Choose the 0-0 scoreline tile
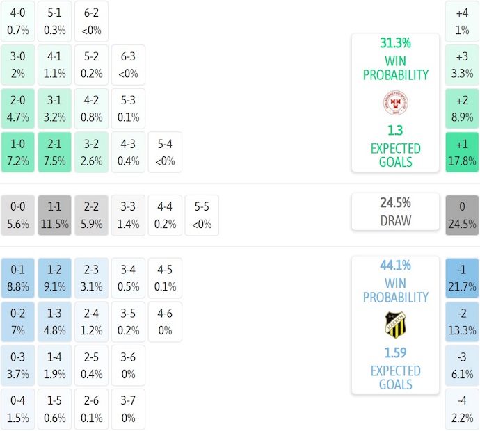480x431 pixels. point(18,215)
